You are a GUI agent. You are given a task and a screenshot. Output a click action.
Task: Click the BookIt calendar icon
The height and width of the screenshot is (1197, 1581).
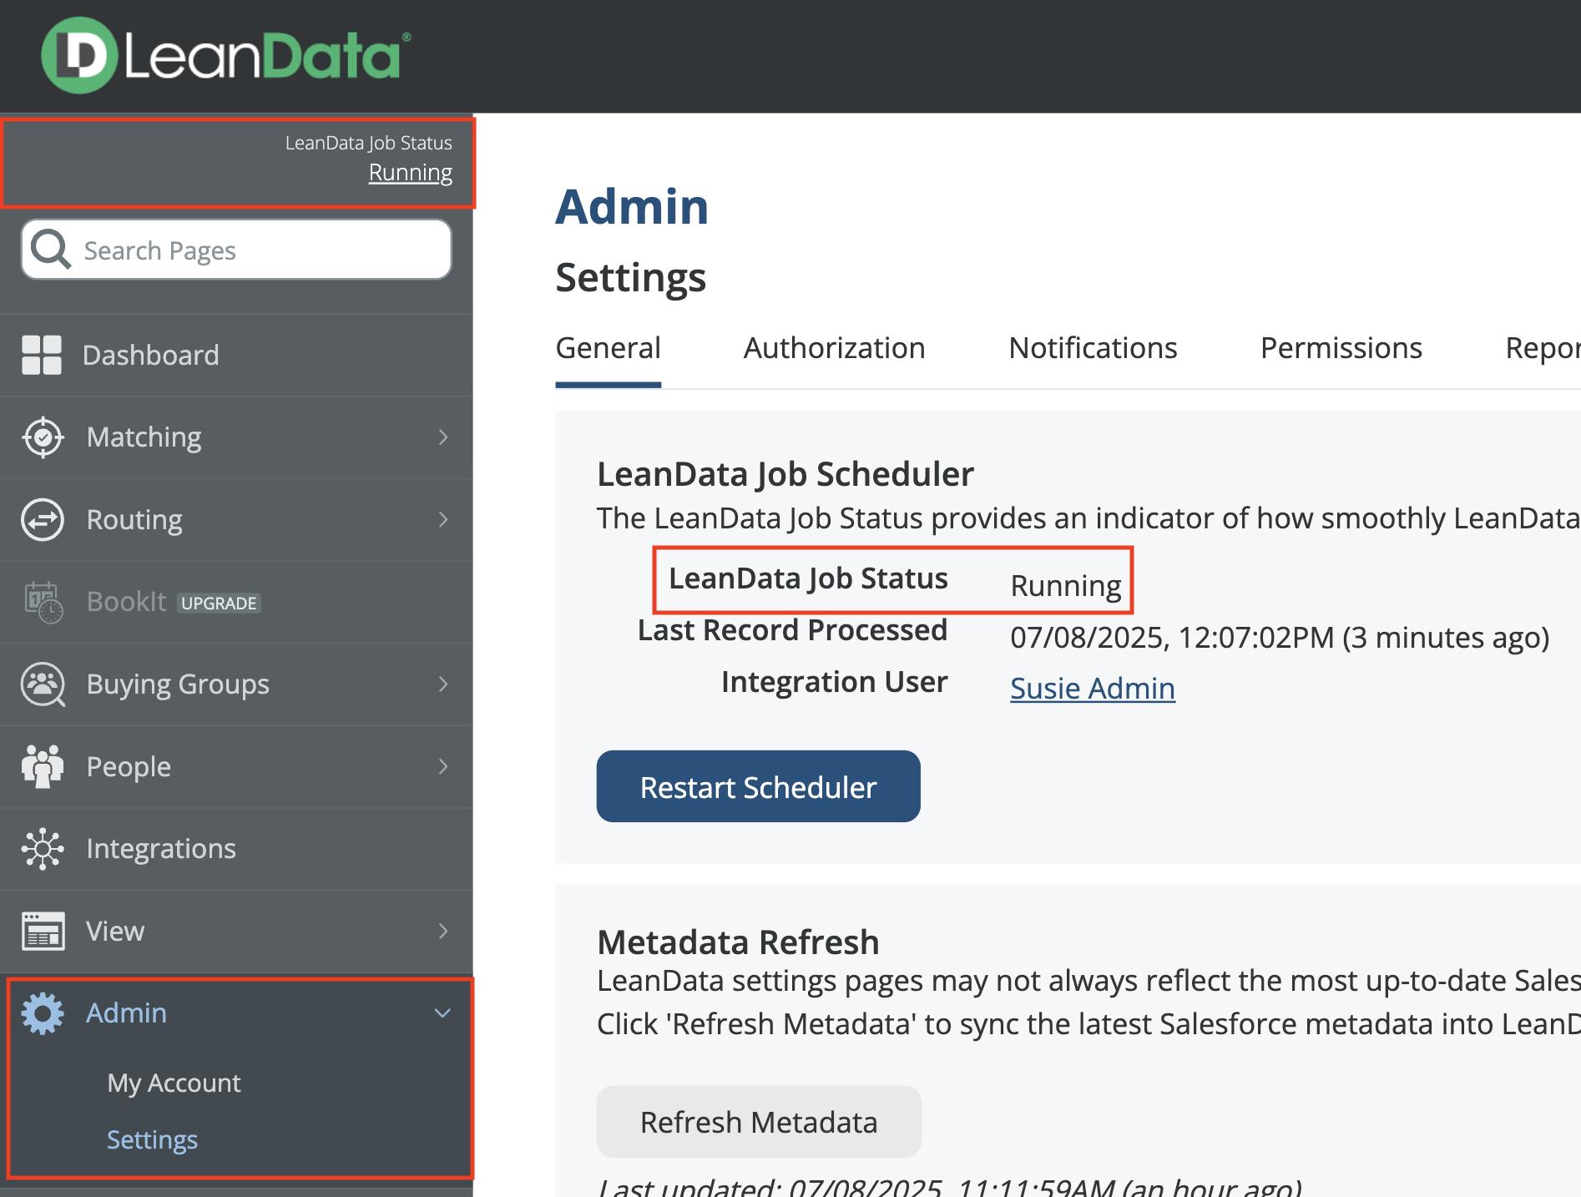tap(43, 602)
